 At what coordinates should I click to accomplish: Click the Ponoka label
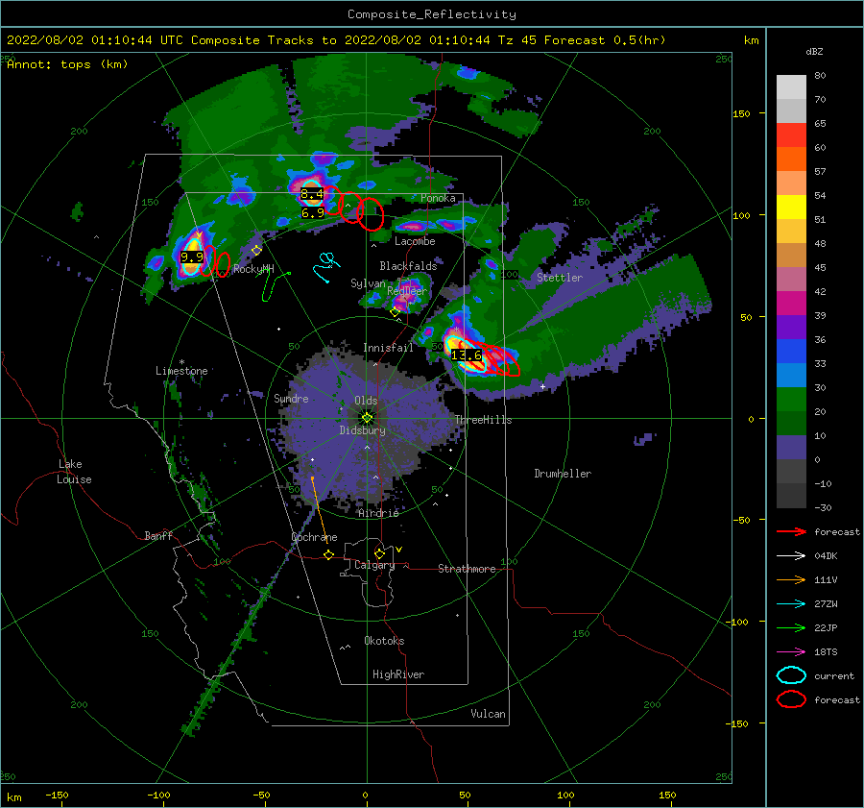coord(438,198)
